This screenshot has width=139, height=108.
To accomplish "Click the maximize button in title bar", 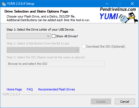I will pos(120,4).
